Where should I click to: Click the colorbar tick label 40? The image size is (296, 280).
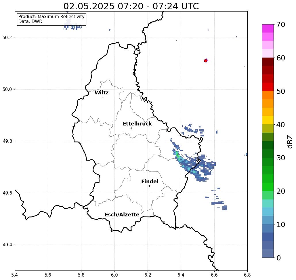tap(281, 125)
